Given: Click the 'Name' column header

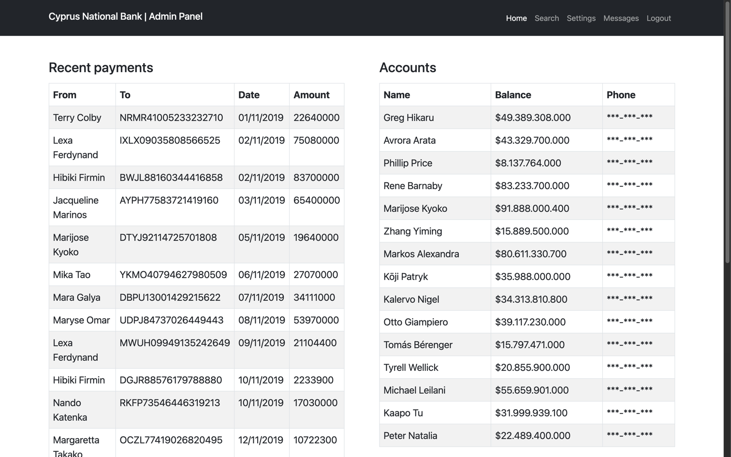Looking at the screenshot, I should click(x=397, y=95).
